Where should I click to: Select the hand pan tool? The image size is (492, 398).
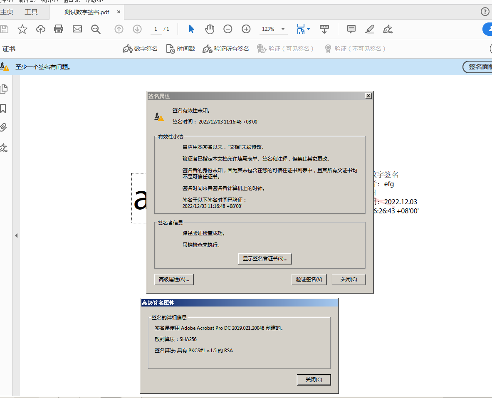click(210, 29)
